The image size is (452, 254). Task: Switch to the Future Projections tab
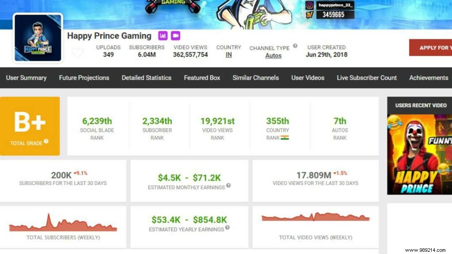point(84,78)
